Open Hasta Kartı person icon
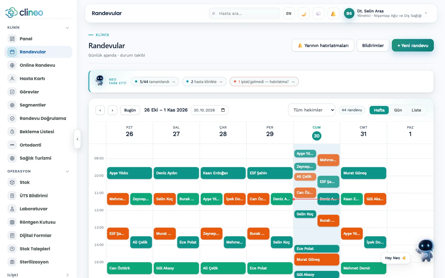The image size is (445, 278). point(12,79)
